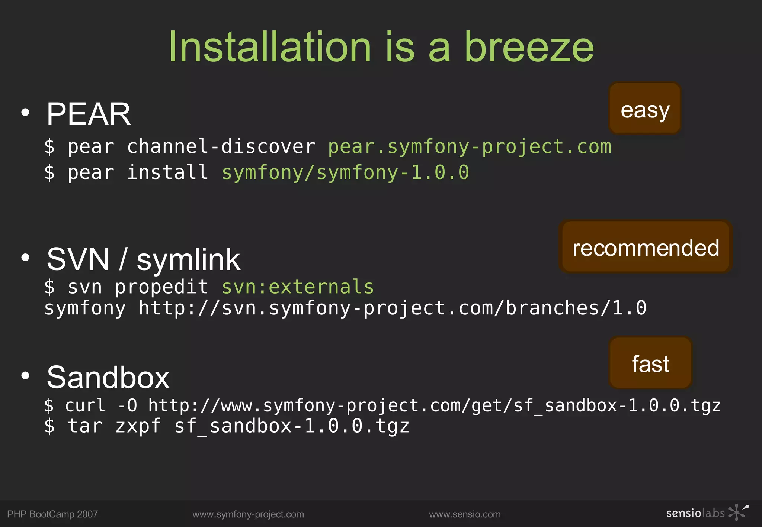This screenshot has width=762, height=527.
Task: Click the 'Installation is a breeze' title
Action: [381, 47]
